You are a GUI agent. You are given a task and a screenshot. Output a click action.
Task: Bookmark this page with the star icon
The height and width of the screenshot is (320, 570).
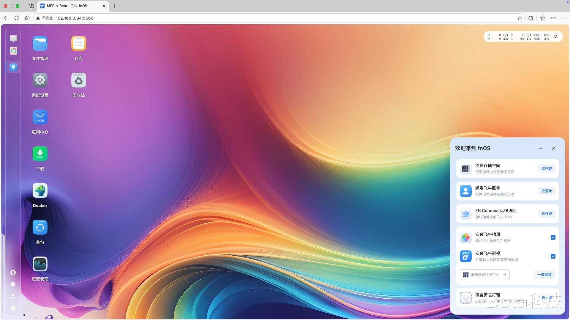point(520,18)
